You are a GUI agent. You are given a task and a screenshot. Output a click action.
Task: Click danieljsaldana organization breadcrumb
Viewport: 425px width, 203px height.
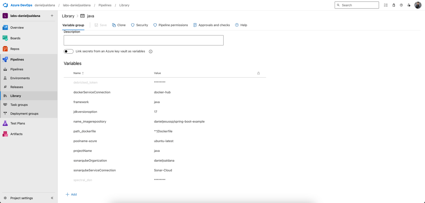click(45, 5)
